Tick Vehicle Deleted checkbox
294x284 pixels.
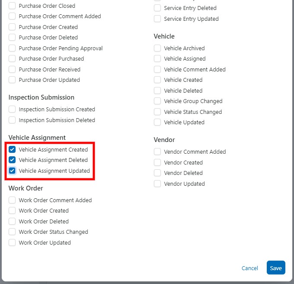pos(157,90)
